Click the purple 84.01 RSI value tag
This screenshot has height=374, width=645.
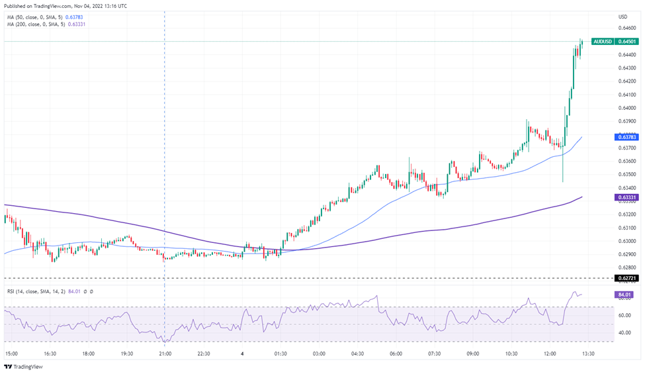pyautogui.click(x=625, y=294)
